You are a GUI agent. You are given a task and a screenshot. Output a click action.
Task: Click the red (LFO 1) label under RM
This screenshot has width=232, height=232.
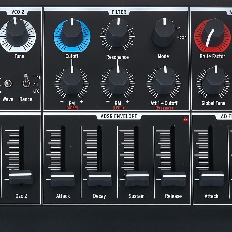pyautogui.click(x=118, y=108)
